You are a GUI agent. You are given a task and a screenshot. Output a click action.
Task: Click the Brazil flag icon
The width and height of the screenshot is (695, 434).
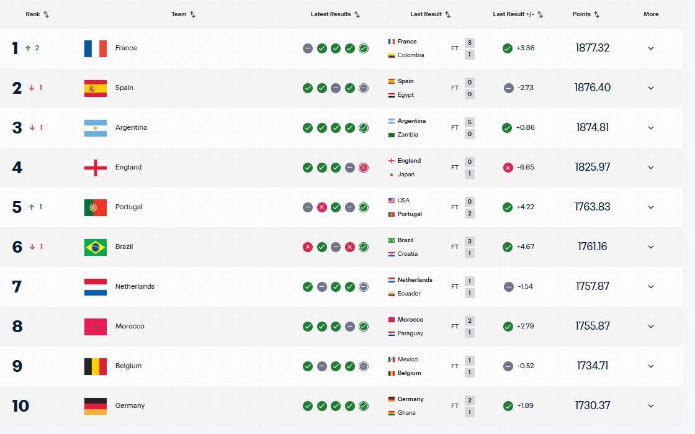click(x=96, y=246)
